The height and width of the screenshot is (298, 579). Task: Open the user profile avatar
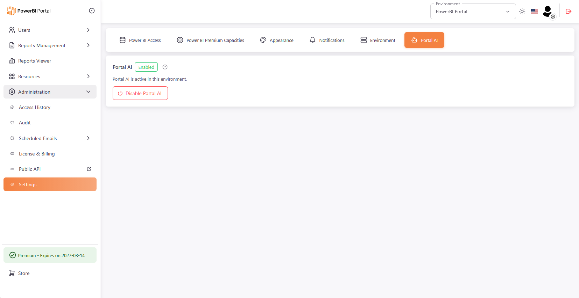pyautogui.click(x=548, y=12)
